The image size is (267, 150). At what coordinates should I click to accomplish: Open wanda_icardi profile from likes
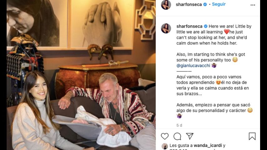click(208, 145)
